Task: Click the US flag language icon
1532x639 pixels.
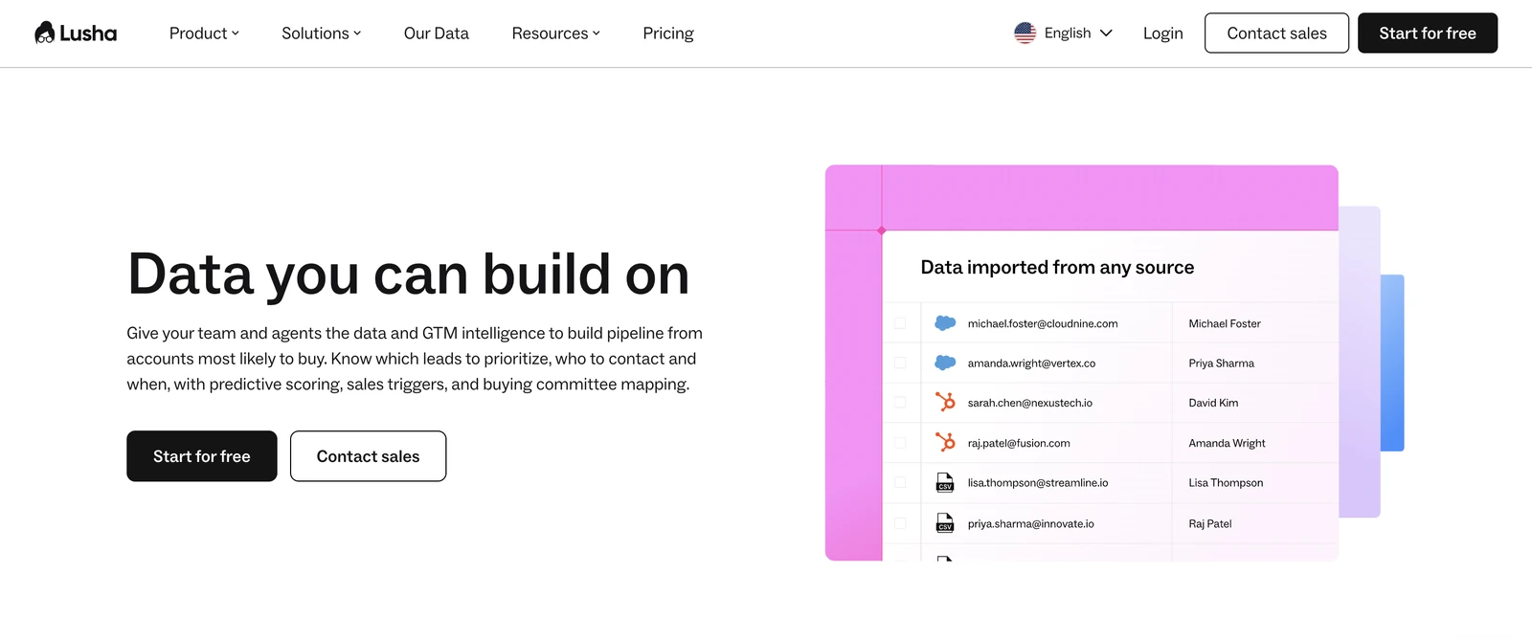Action: [1025, 33]
